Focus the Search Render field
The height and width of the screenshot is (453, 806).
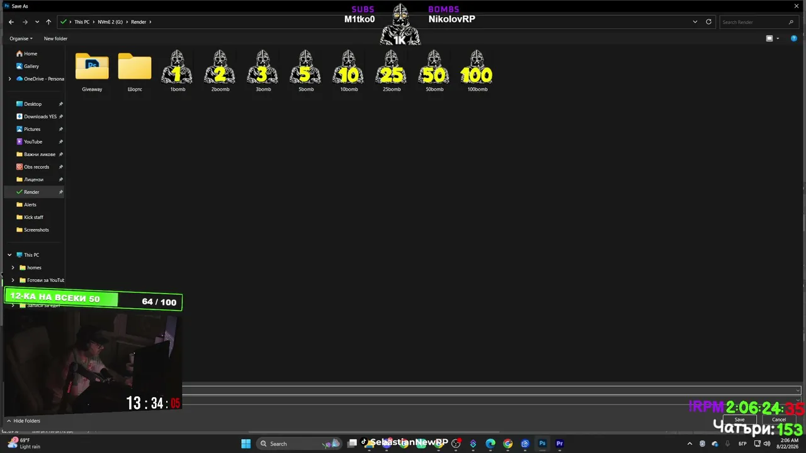tap(758, 22)
